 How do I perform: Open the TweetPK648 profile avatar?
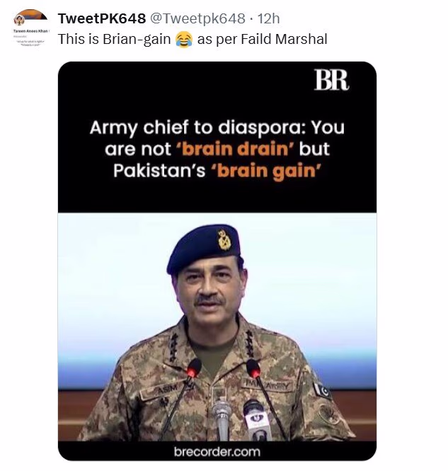pos(31,28)
